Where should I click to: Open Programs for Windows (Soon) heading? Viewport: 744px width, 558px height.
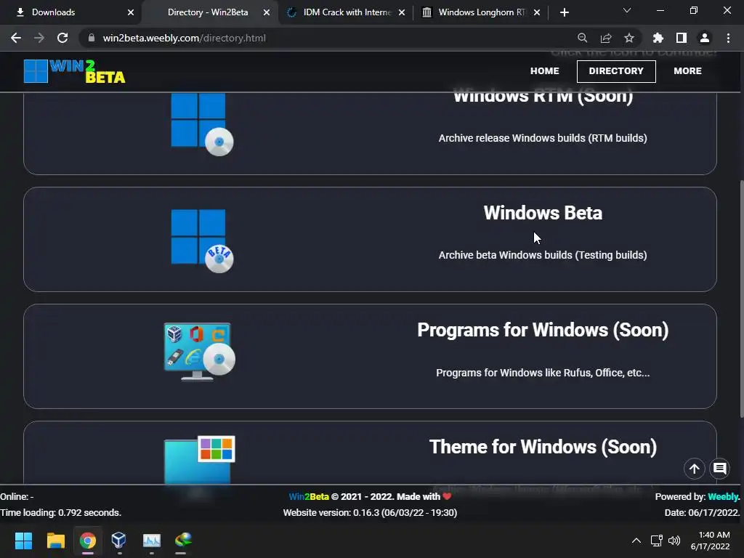[x=543, y=331]
